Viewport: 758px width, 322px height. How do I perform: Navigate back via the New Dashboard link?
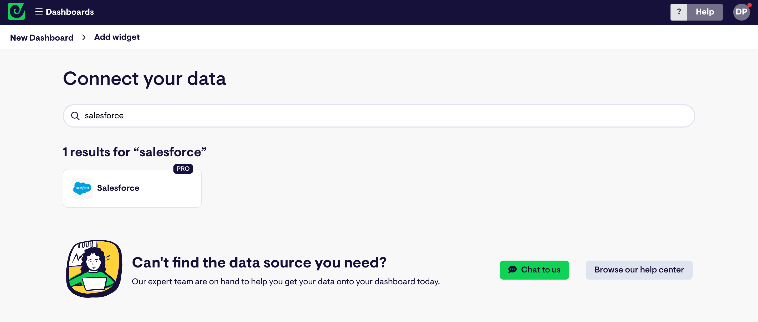pos(41,37)
